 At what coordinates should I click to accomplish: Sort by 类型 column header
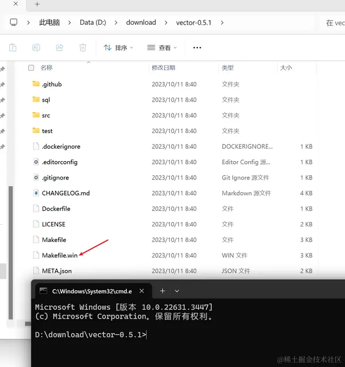227,68
